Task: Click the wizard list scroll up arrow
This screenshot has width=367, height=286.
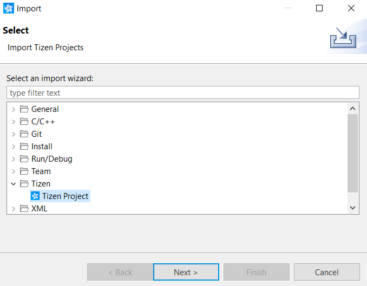Action: [352, 109]
